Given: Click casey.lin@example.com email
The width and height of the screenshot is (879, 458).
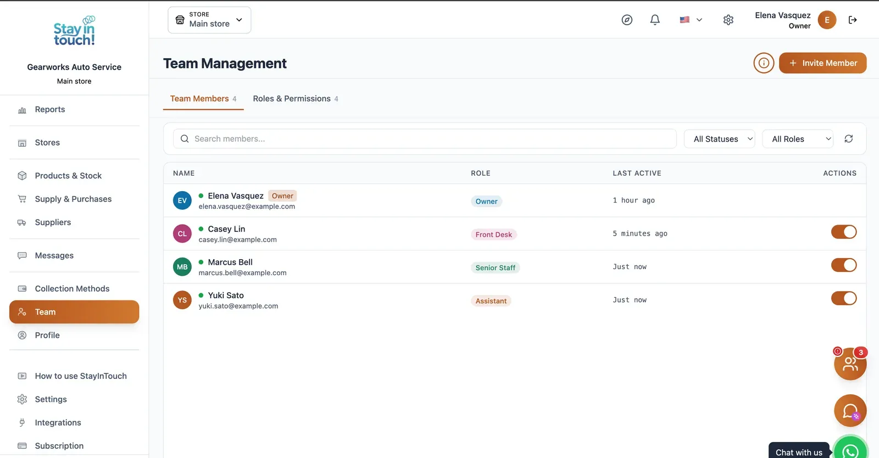Looking at the screenshot, I should tap(238, 240).
